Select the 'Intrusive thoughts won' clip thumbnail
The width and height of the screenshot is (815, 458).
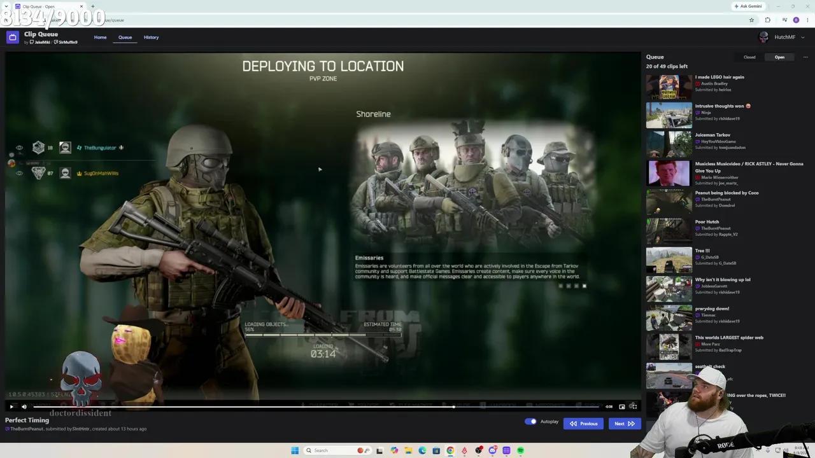pos(669,116)
